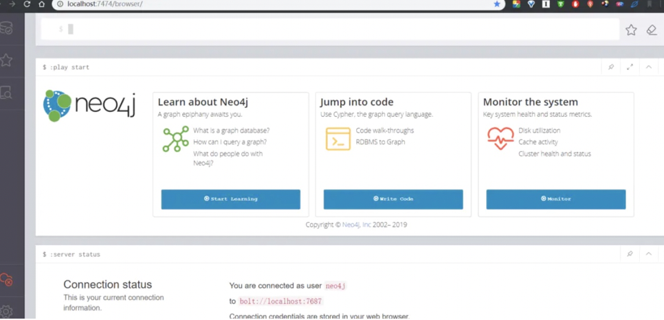Click the 'Jump into code' heading
The image size is (664, 320).
coord(357,102)
